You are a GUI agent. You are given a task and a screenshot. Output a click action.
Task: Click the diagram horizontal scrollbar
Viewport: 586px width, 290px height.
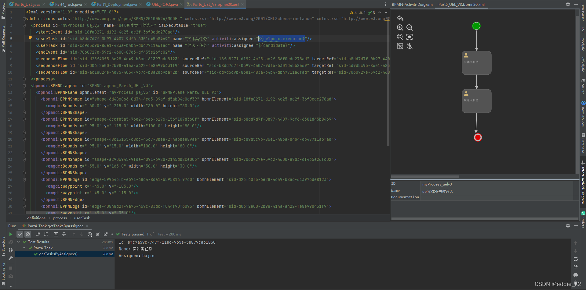(425, 177)
